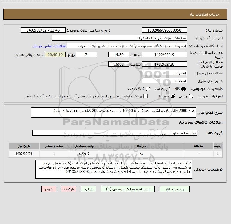This screenshot has width=231, height=224.
Task: Click the validity time field 19:00
Action: coord(119,64)
